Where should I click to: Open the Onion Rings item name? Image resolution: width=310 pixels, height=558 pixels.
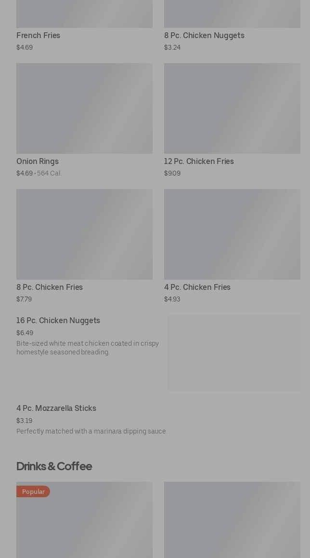click(x=38, y=162)
